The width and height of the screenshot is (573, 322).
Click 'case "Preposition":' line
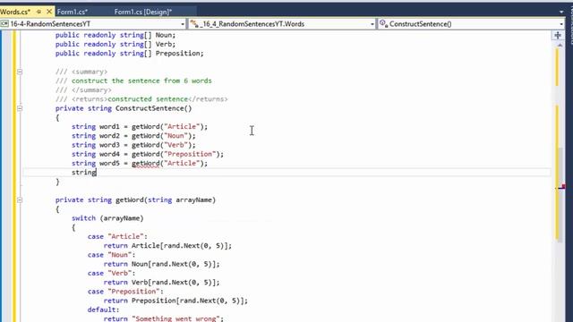pyautogui.click(x=125, y=292)
